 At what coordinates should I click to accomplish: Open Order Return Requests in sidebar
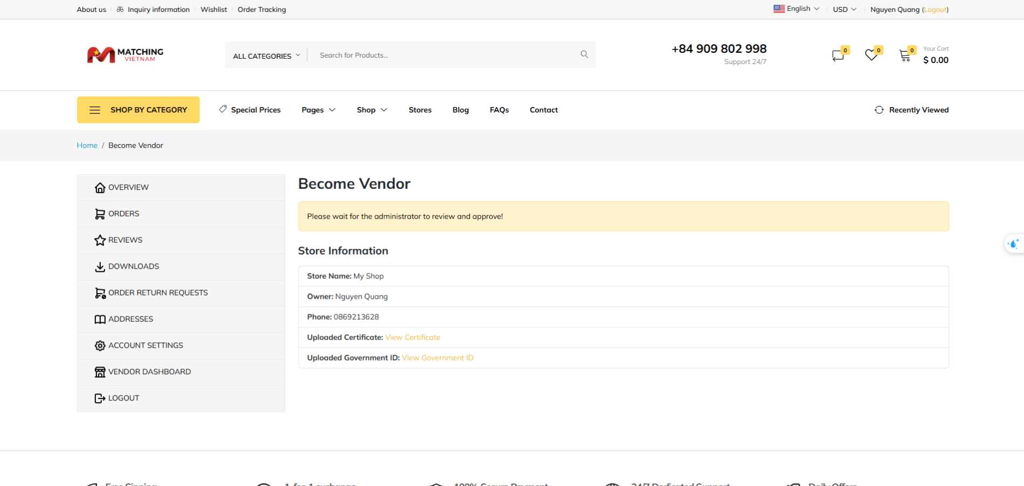tap(158, 293)
